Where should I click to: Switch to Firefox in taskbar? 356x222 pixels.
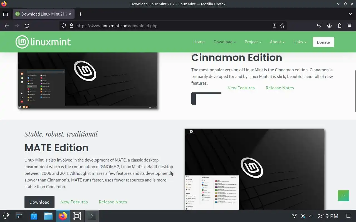[x=63, y=216]
